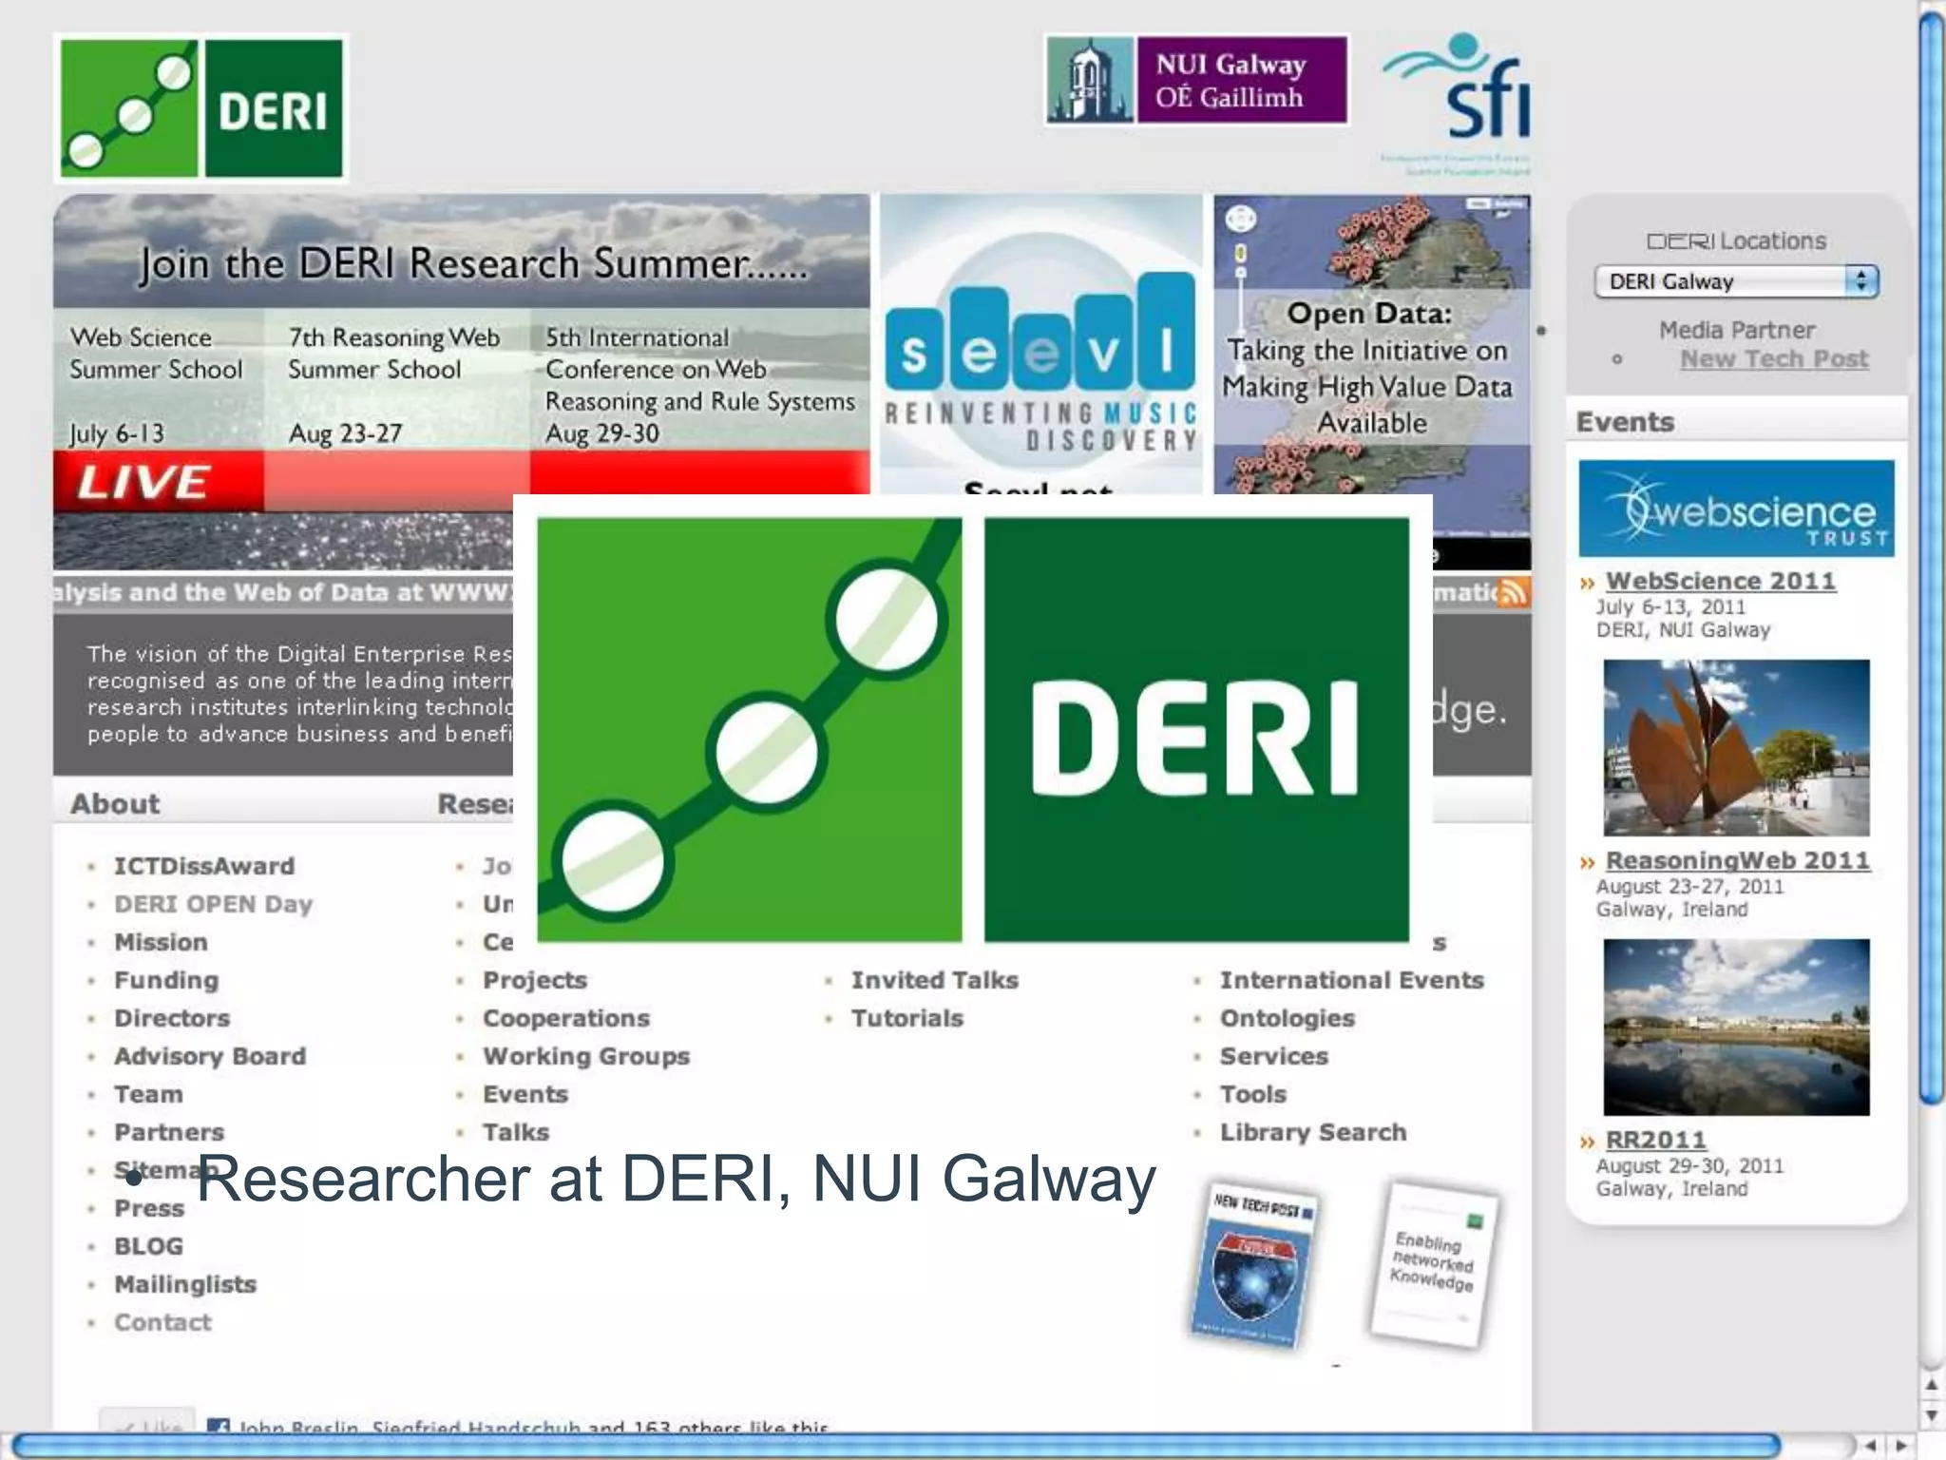Open ICTDissAward in About menu
This screenshot has height=1460, width=1946.
pos(204,866)
